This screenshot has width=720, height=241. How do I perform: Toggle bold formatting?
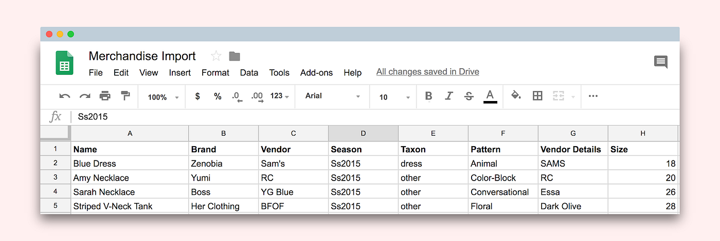429,96
